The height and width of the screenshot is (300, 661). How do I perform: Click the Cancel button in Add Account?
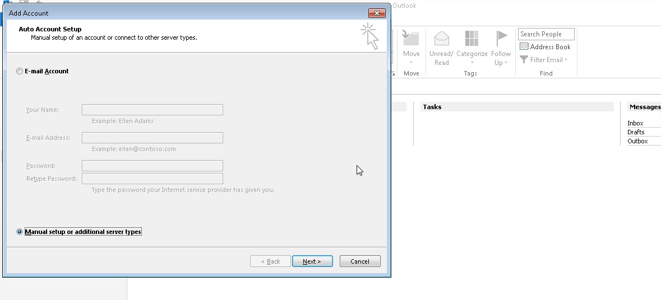pyautogui.click(x=360, y=261)
